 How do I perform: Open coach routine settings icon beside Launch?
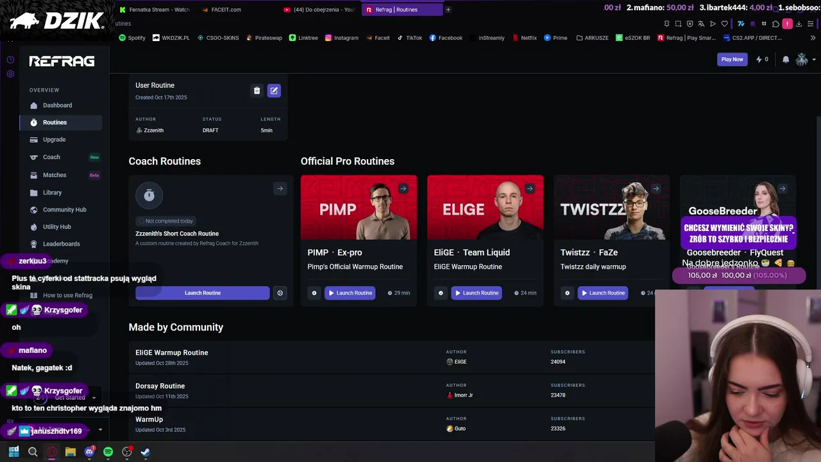[x=280, y=293]
